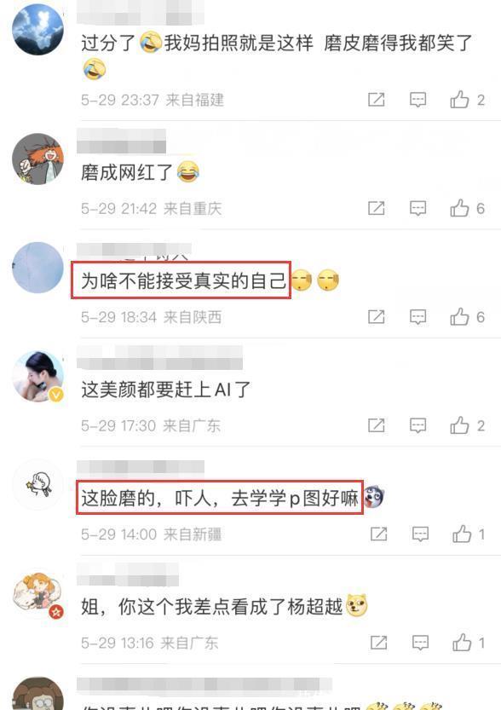Share the comment from 新疆
The width and height of the screenshot is (501, 710).
(379, 534)
